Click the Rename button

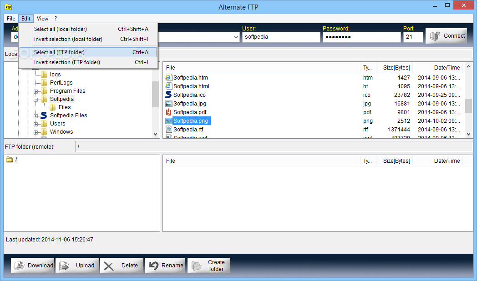tap(165, 266)
